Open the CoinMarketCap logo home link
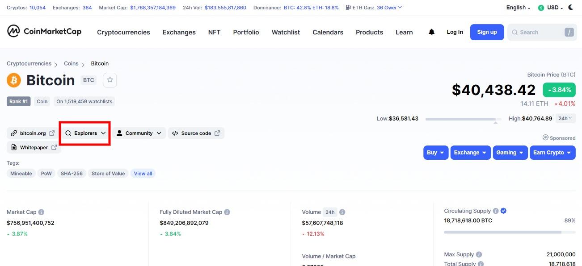This screenshot has width=582, height=266. 44,31
